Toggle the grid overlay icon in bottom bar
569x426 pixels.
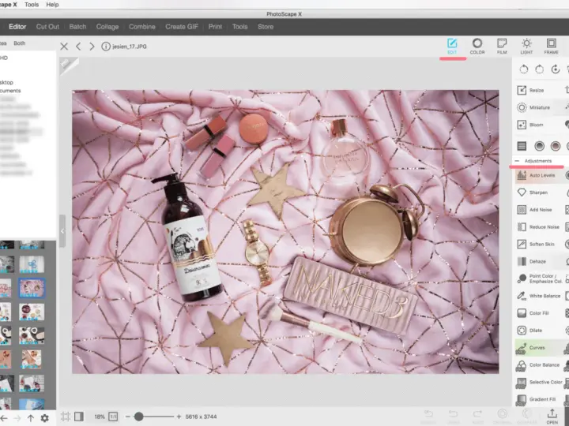click(66, 417)
